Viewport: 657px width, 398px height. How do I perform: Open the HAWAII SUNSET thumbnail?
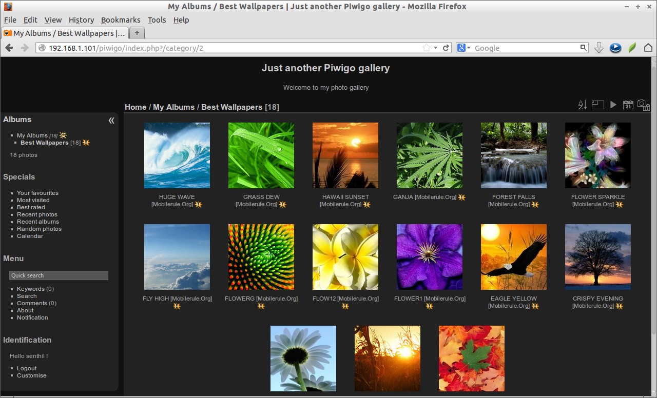point(345,155)
